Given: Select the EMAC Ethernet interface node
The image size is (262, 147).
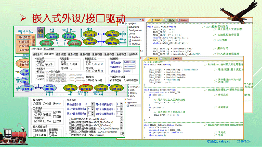Looking at the screenshot, I should click(69, 36).
